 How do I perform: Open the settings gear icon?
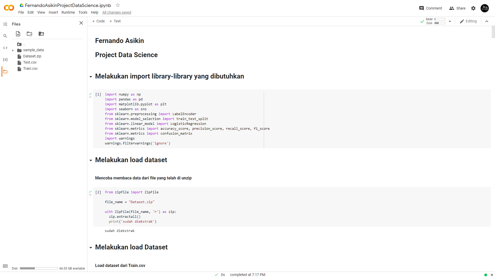tap(473, 8)
